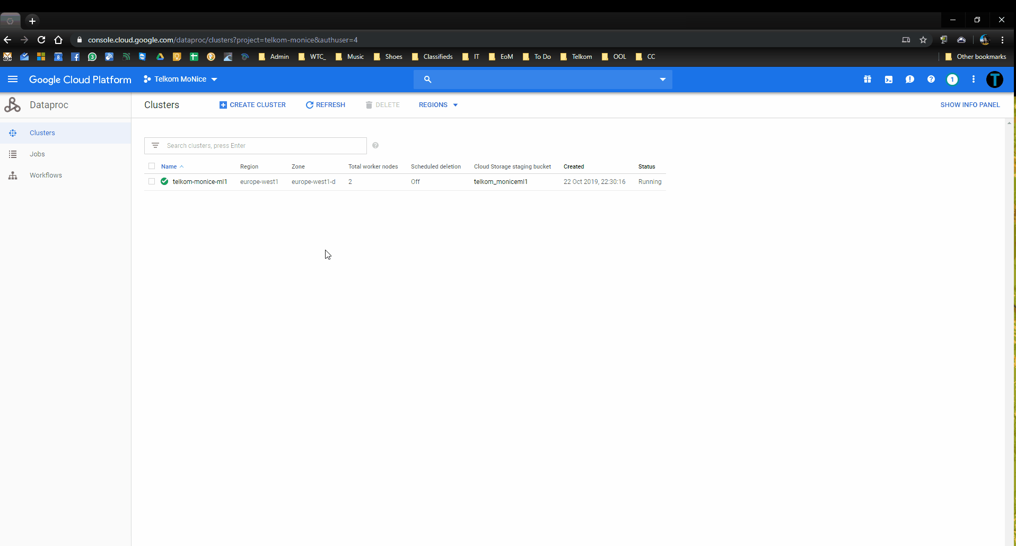Click the Refresh button

[326, 105]
